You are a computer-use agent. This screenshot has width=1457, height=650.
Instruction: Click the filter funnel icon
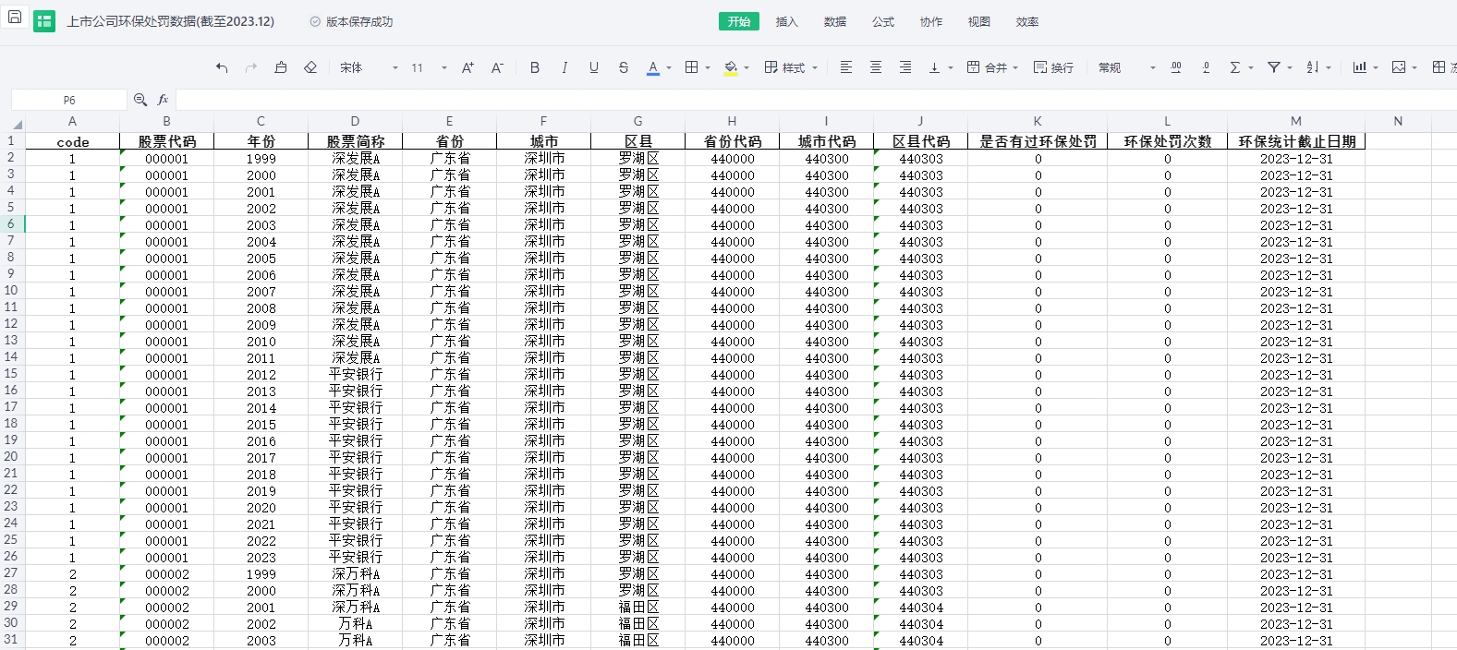[1274, 67]
